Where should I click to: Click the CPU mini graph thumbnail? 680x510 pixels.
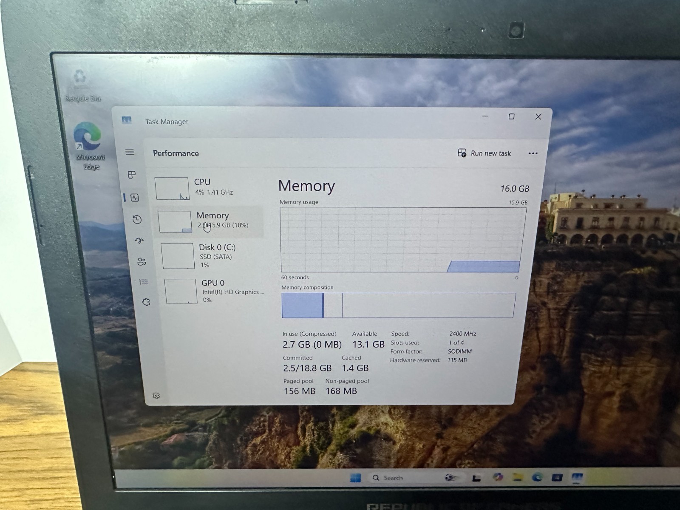point(172,189)
